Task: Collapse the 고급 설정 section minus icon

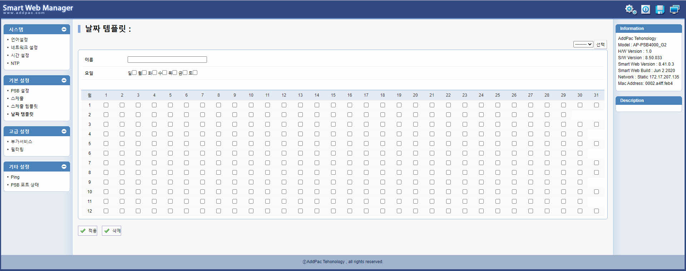Action: click(64, 131)
